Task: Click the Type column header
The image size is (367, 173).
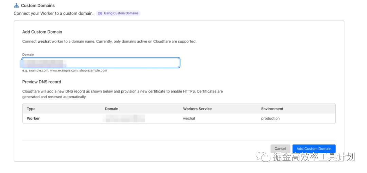Action: click(31, 109)
